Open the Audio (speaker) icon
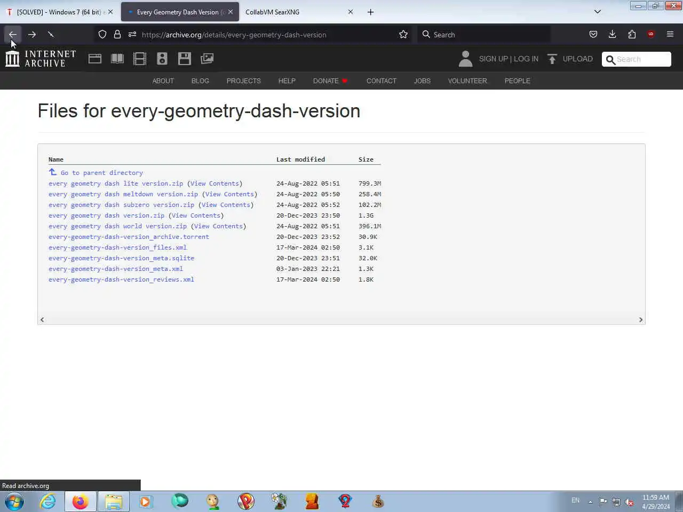The width and height of the screenshot is (683, 512). pos(162,59)
